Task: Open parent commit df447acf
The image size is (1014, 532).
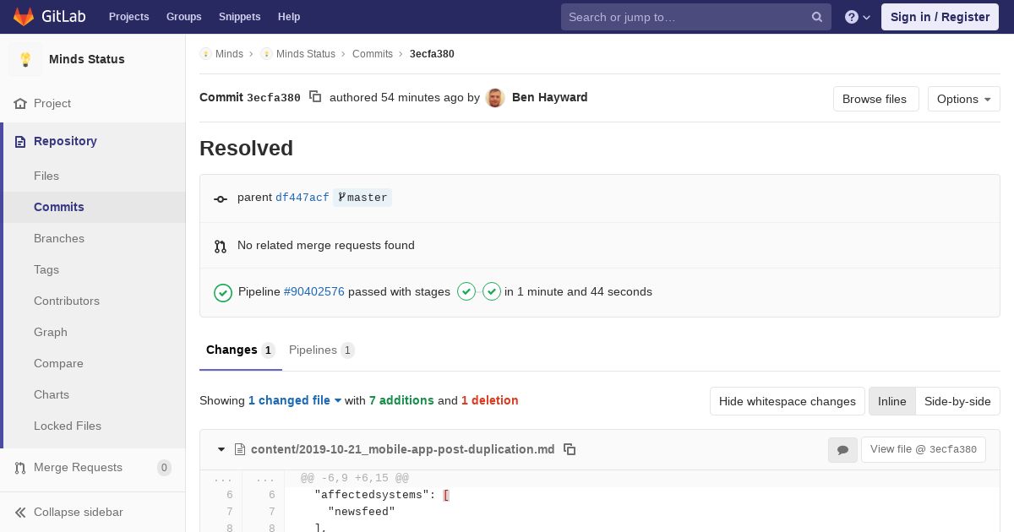Action: (x=302, y=198)
